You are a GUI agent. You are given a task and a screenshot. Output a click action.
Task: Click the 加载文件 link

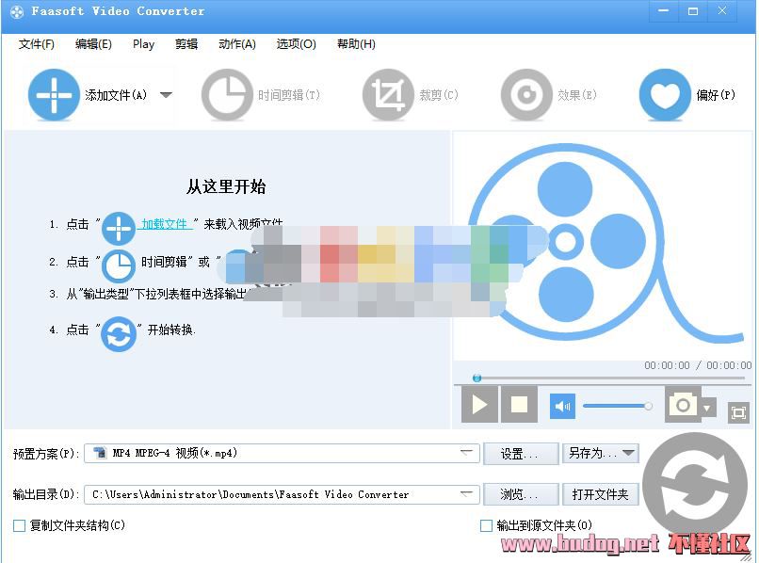[165, 224]
